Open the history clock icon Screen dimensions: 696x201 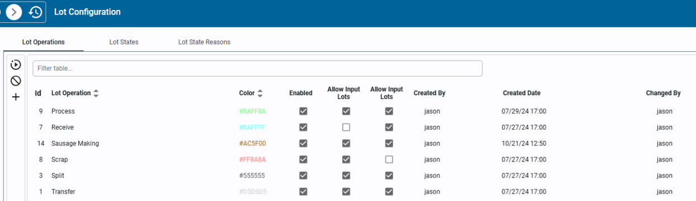tap(35, 12)
